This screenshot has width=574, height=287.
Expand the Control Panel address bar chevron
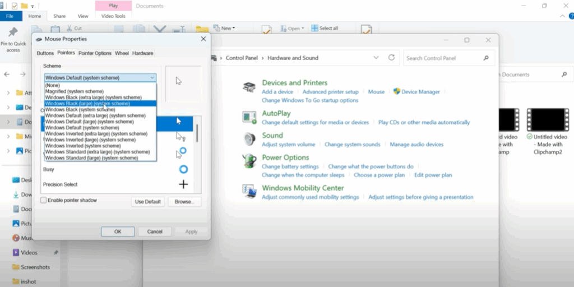click(376, 58)
